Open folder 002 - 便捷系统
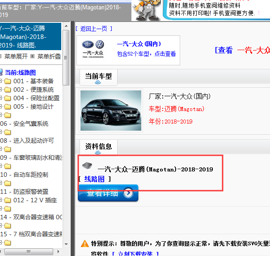The height and width of the screenshot is (256, 270). (x=34, y=90)
